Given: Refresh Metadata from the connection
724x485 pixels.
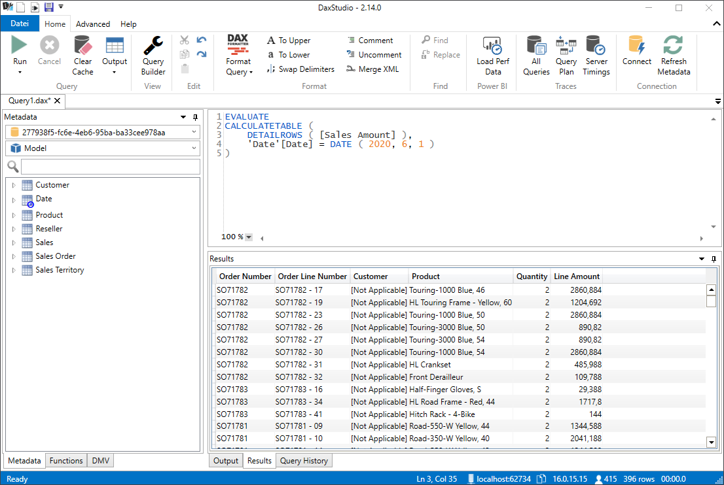Looking at the screenshot, I should tap(674, 56).
